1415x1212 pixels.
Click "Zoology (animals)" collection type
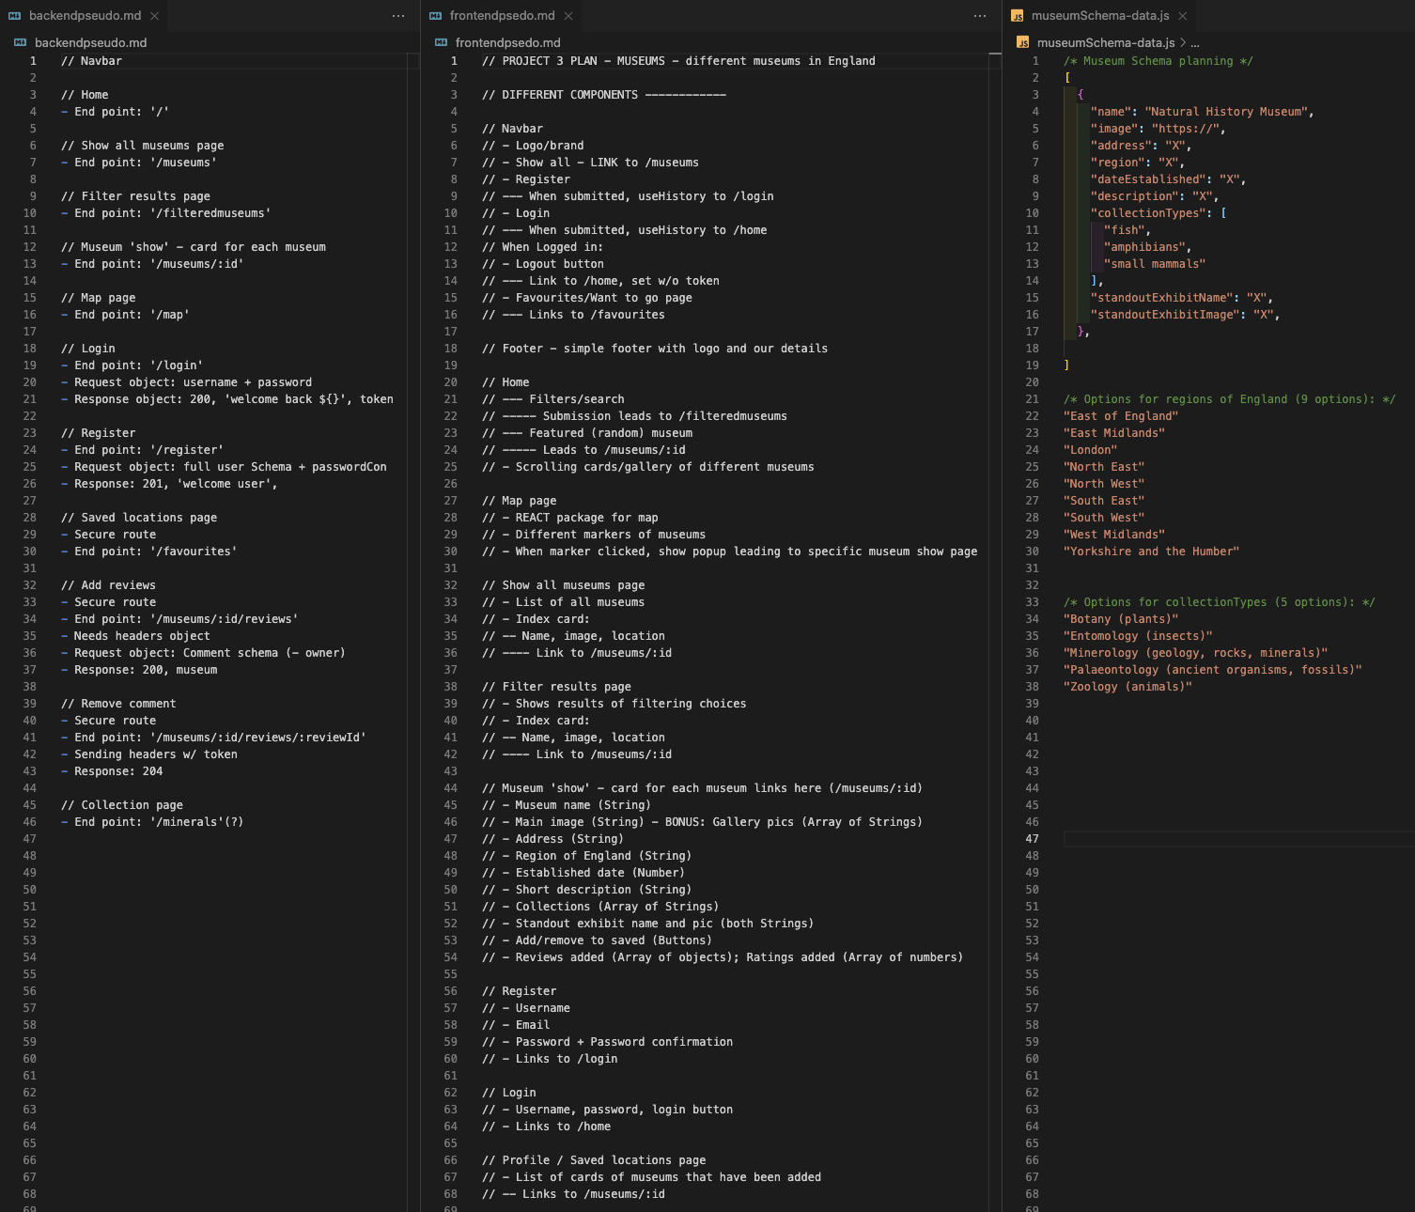1127,687
